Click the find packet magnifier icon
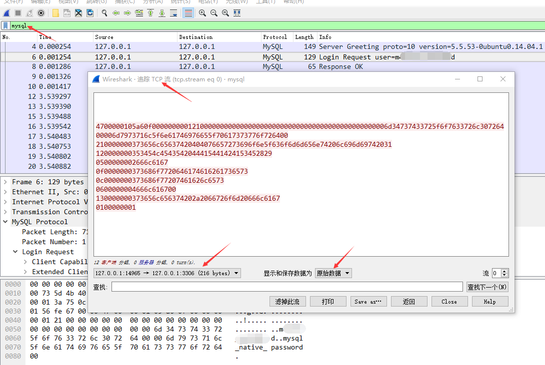 (x=104, y=13)
